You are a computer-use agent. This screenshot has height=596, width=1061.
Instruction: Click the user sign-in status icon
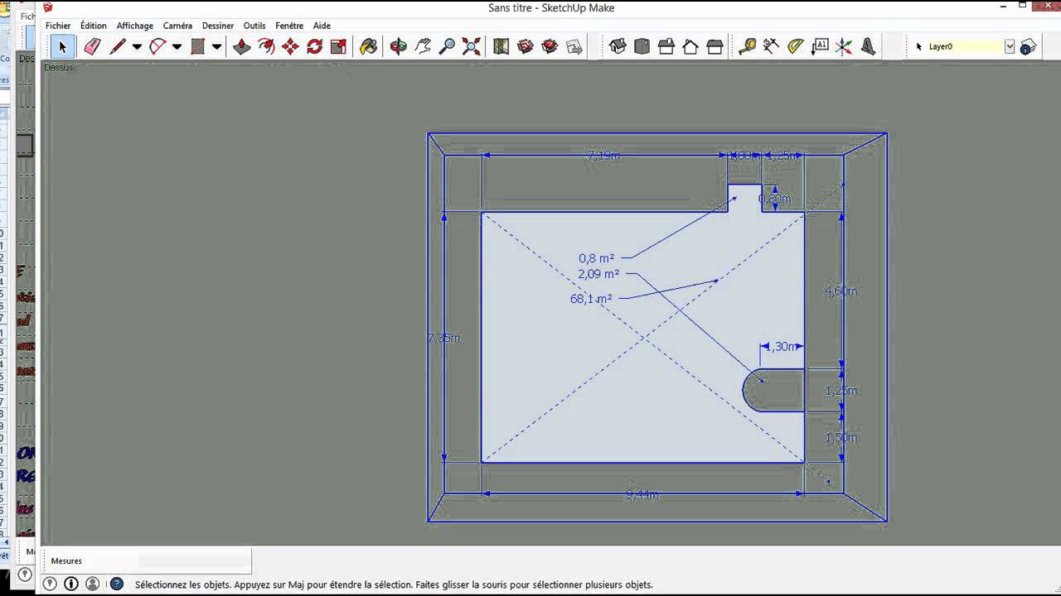pos(93,584)
